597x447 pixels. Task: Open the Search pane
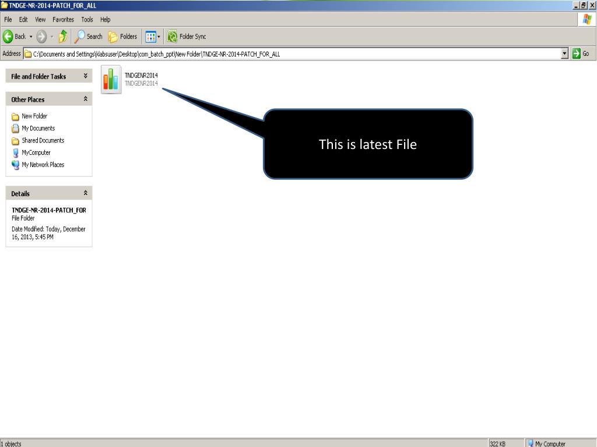(x=89, y=37)
